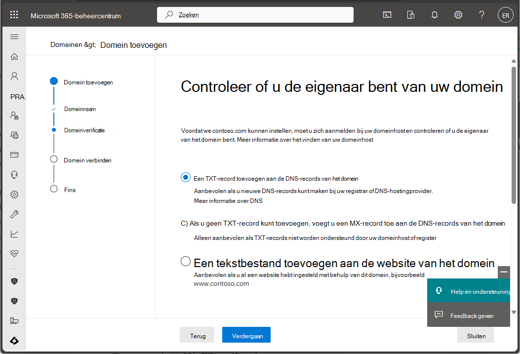Open Health heart icon in sidebar

[x=14, y=254]
